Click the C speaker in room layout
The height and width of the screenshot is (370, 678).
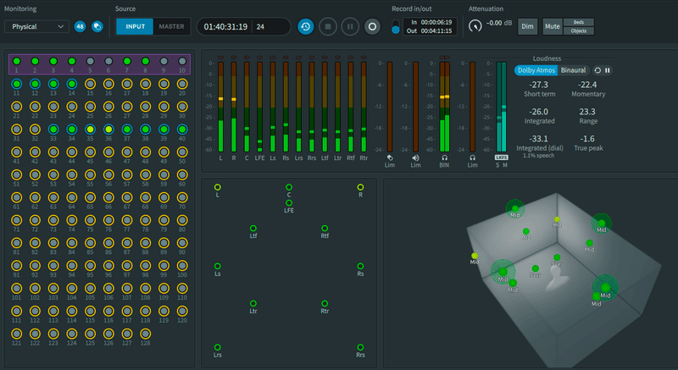coord(289,187)
